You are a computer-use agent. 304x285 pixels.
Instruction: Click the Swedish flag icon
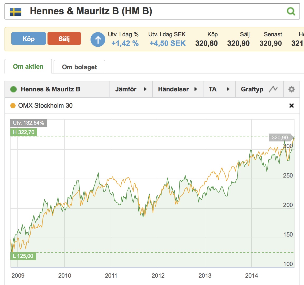pos(16,12)
